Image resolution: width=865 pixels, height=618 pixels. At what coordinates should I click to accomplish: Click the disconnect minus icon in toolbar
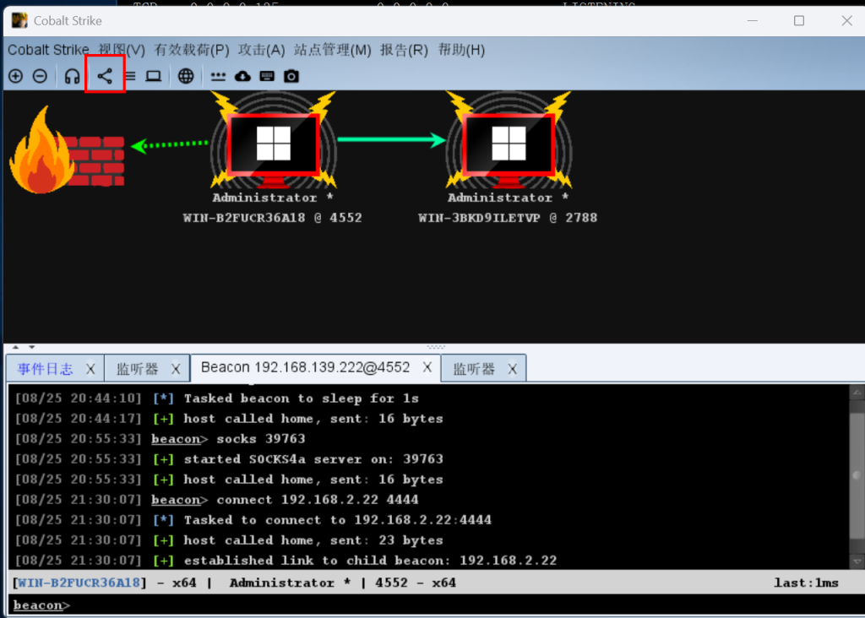(40, 76)
